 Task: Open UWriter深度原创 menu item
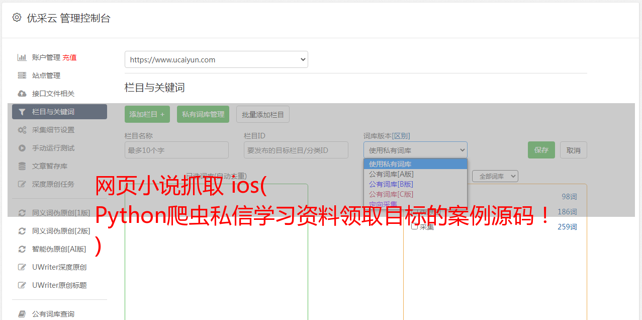(x=59, y=267)
